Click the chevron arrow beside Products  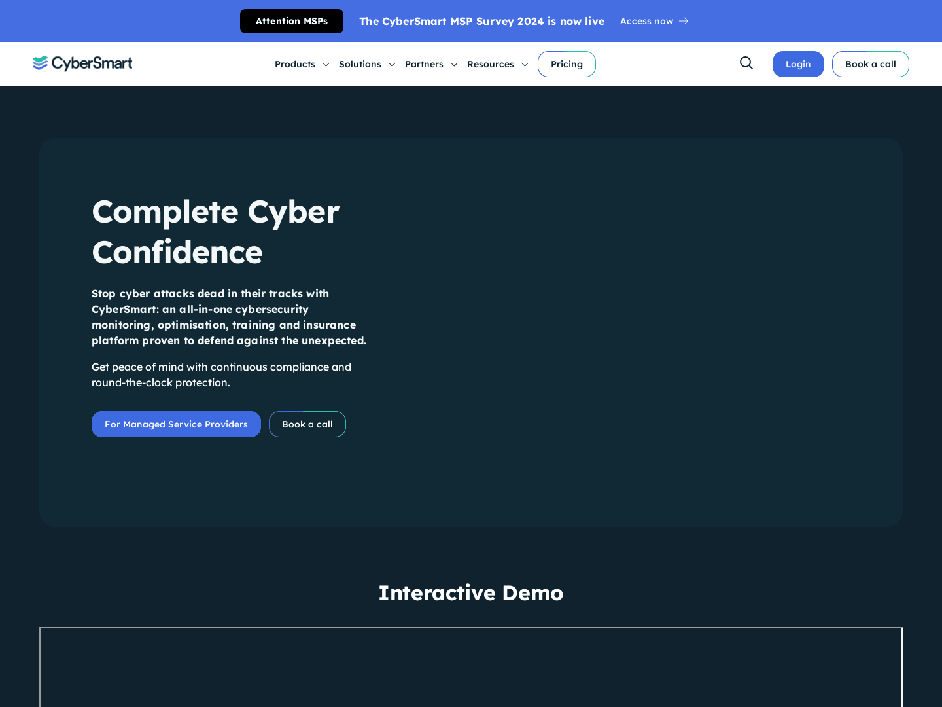326,65
